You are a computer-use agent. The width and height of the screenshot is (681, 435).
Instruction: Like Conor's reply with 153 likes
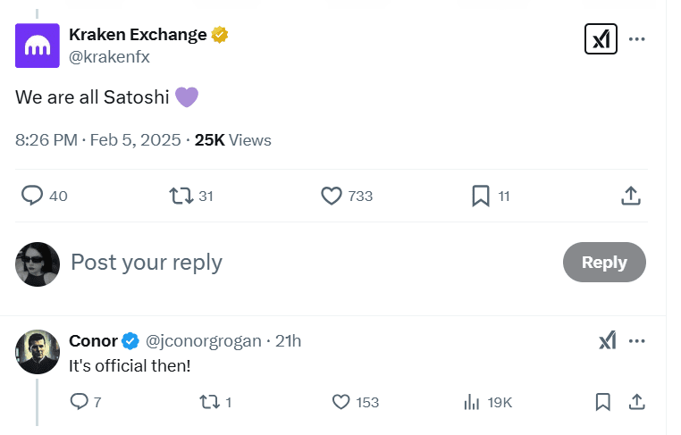point(340,402)
